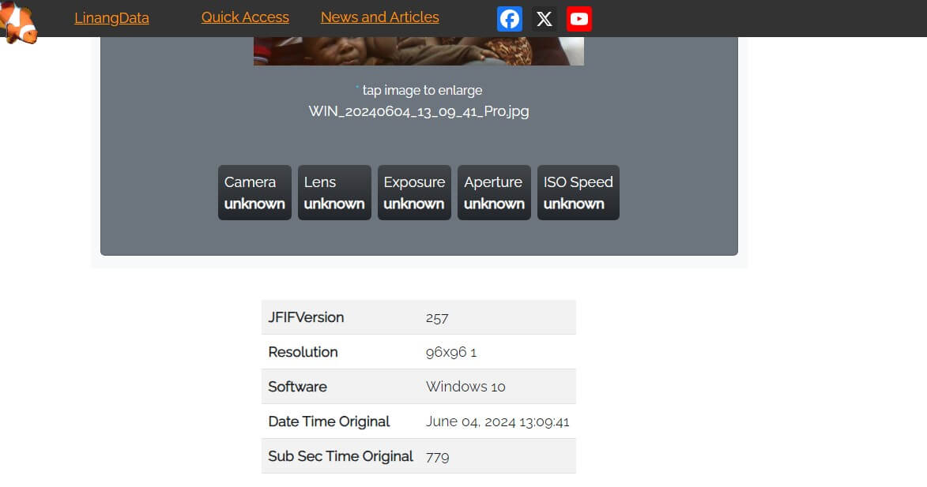Click the 'tap image to enlarge' text
Screen dimensions: 927x487
(422, 90)
